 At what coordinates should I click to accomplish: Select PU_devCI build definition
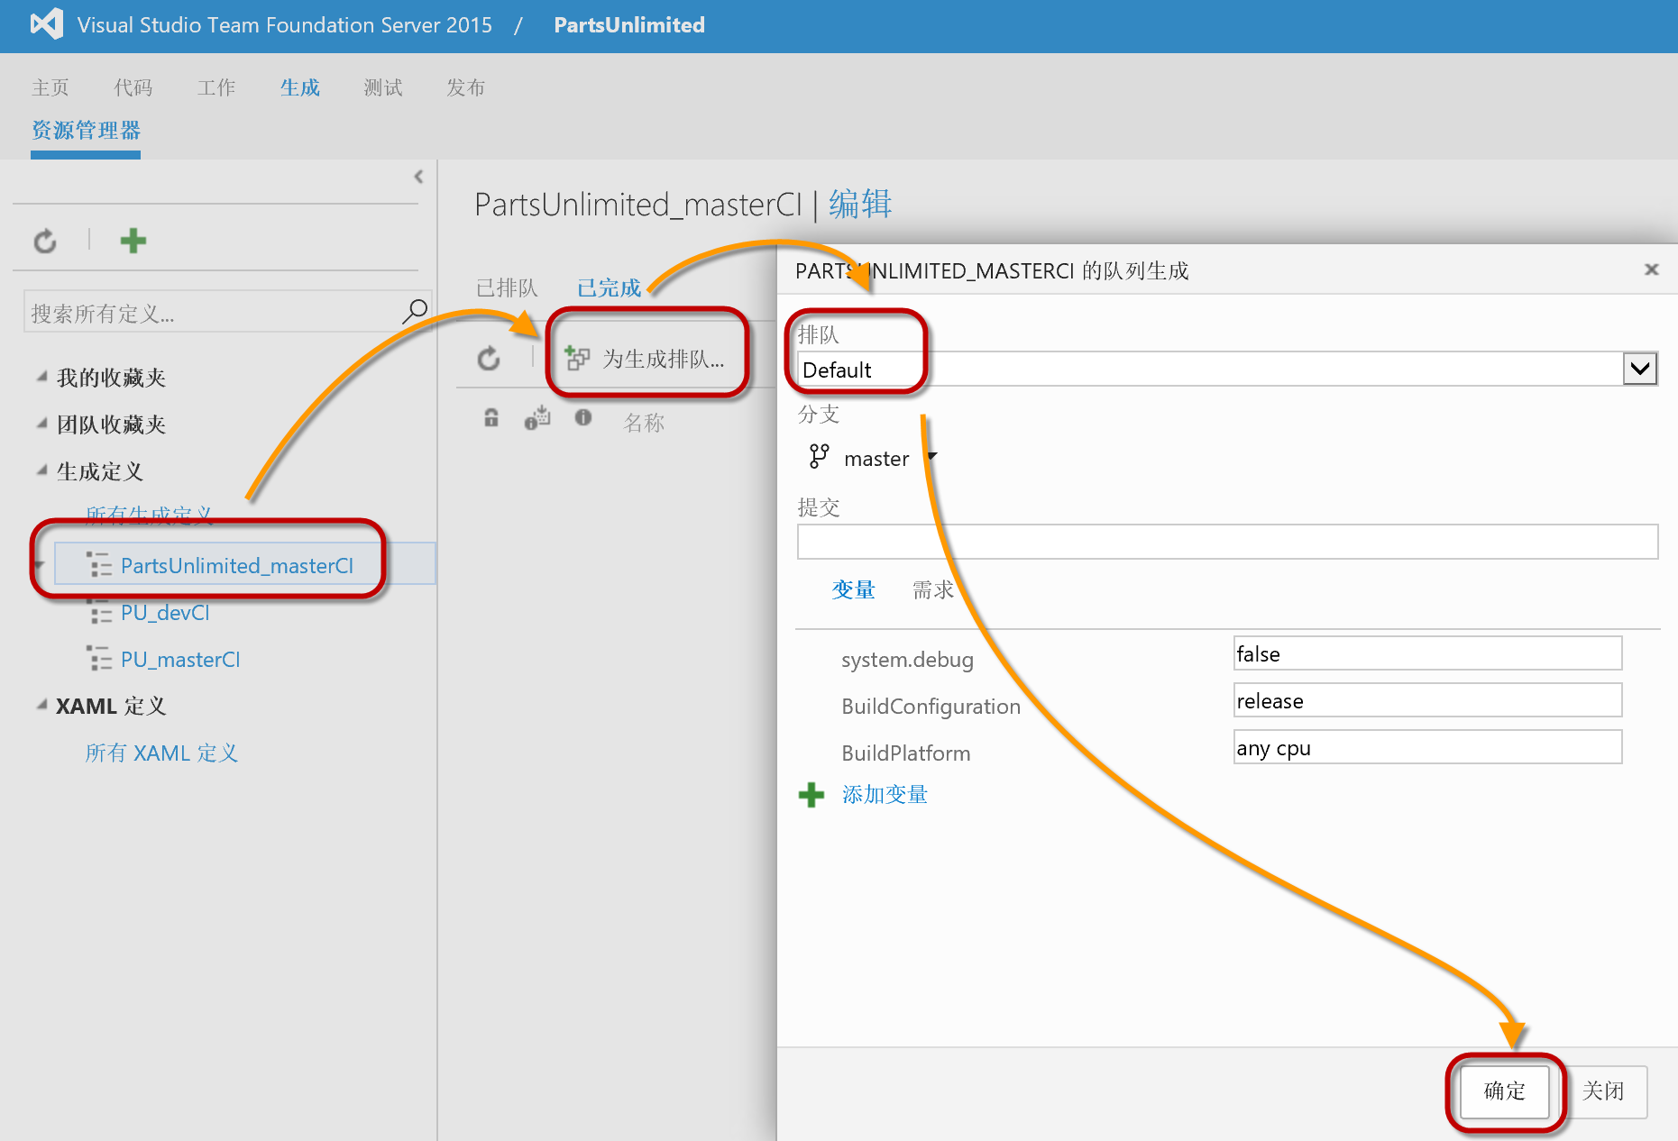pyautogui.click(x=165, y=613)
